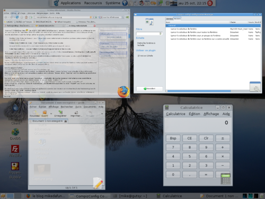Click the plus operator on calculator
The height and width of the screenshot is (199, 265).
tap(223, 148)
